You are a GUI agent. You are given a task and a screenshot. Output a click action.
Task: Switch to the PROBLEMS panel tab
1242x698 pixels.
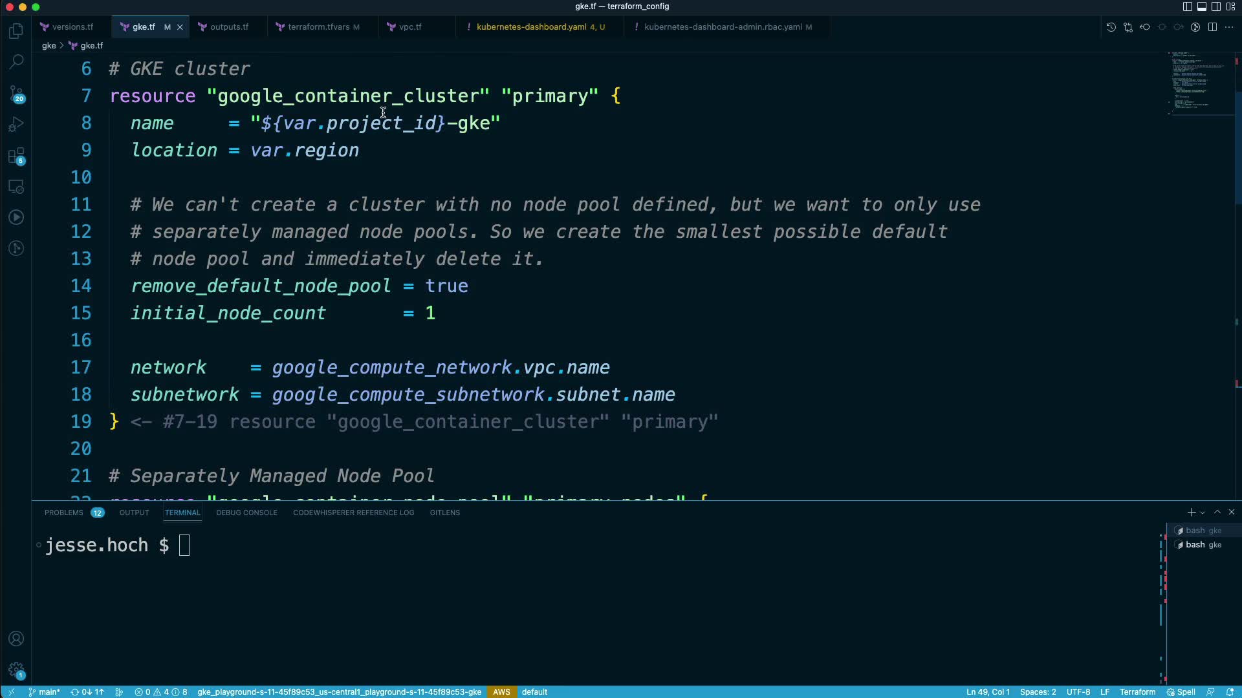(64, 513)
